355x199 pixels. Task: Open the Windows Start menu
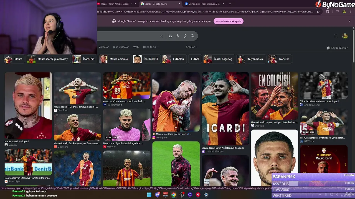click(x=149, y=195)
